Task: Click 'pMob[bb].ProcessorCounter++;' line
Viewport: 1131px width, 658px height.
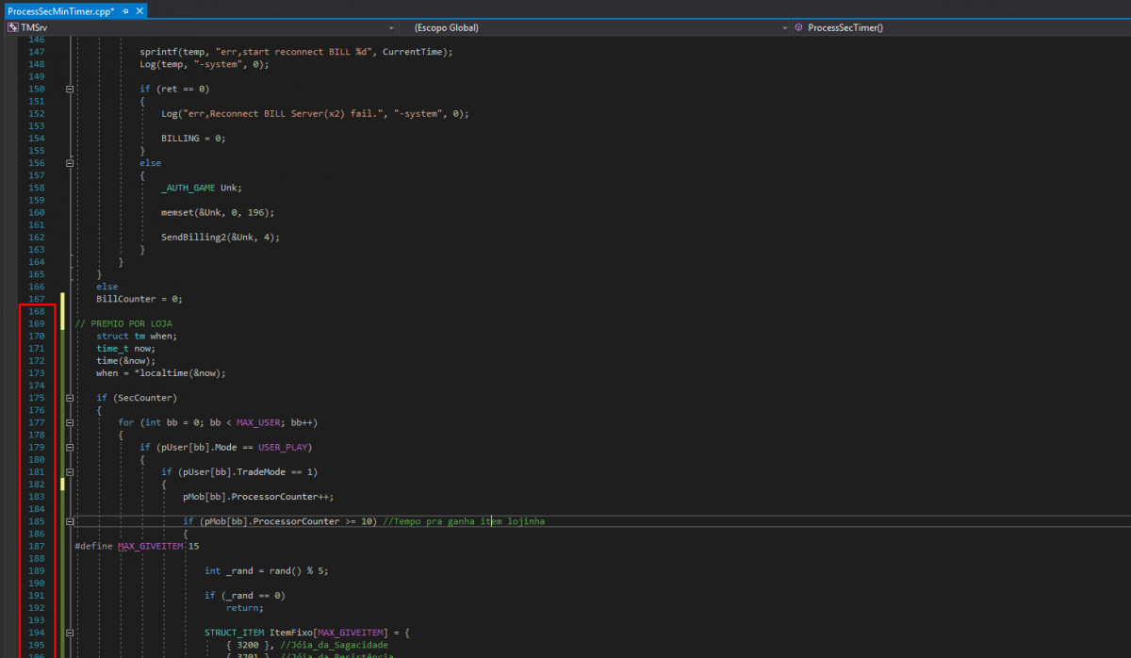Action: point(258,496)
